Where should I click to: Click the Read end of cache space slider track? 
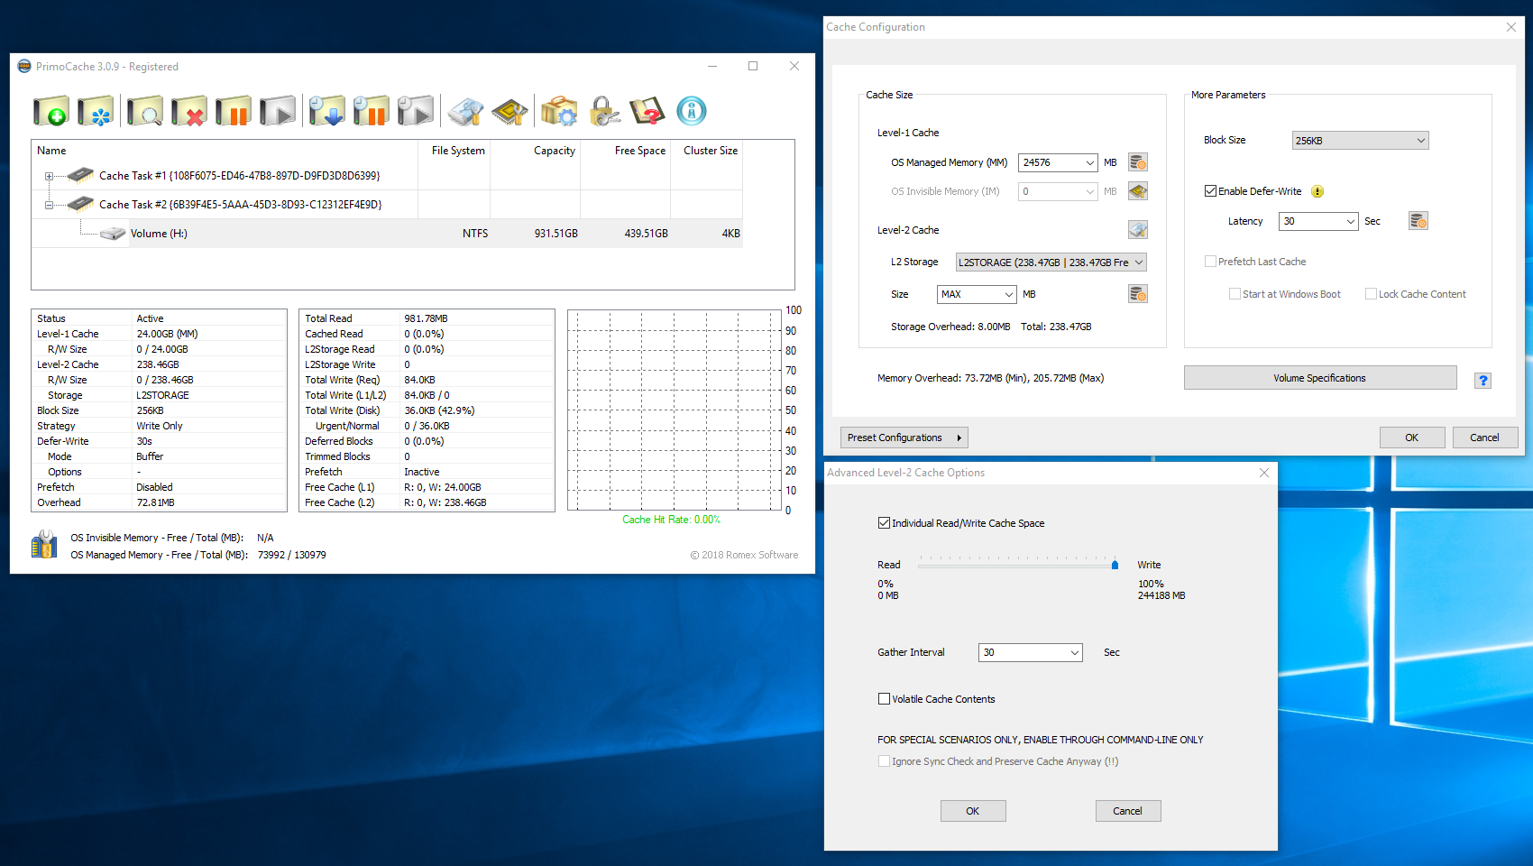pyautogui.click(x=921, y=565)
